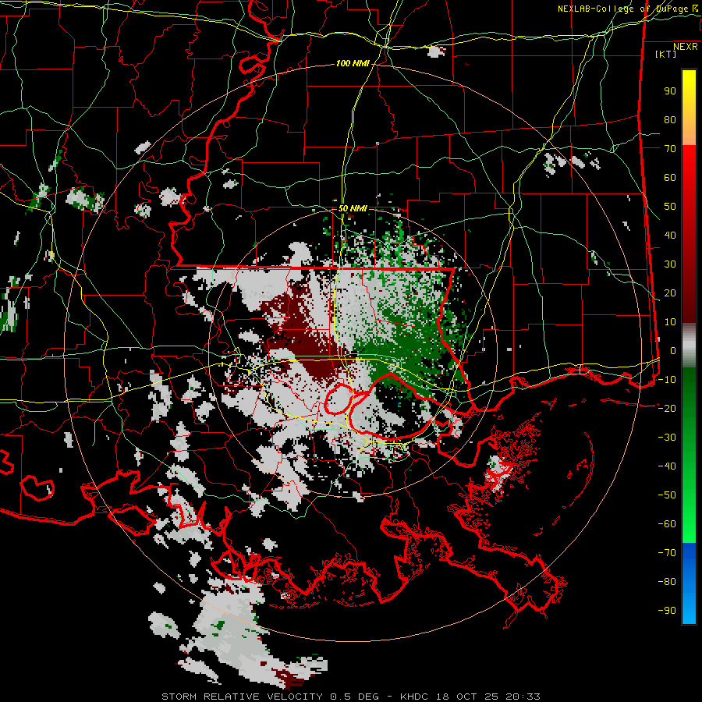Screen dimensions: 702x702
Task: Click the 80 value on velocity scale
Action: 670,120
